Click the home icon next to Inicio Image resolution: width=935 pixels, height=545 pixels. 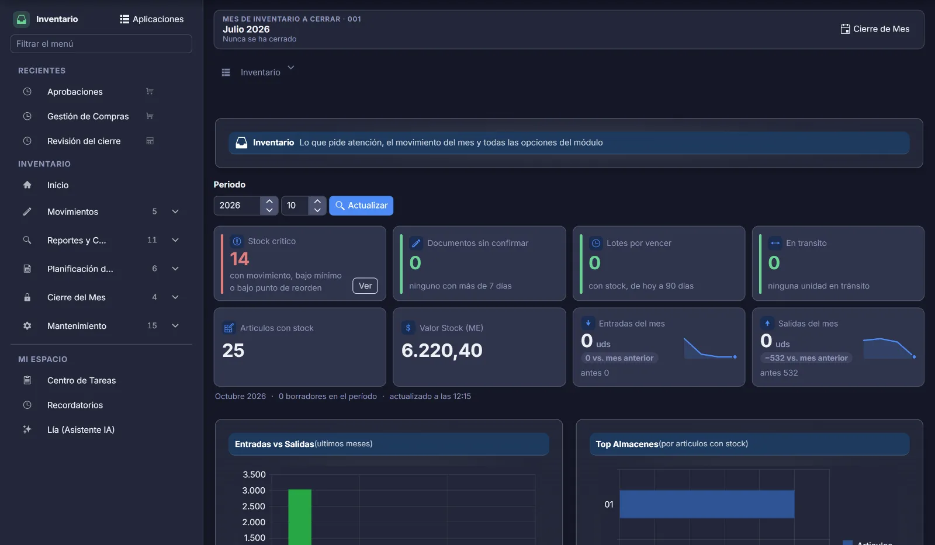tap(27, 185)
